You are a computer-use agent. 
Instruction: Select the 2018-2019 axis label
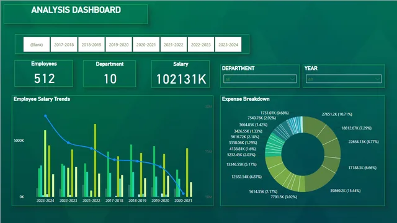point(138,201)
